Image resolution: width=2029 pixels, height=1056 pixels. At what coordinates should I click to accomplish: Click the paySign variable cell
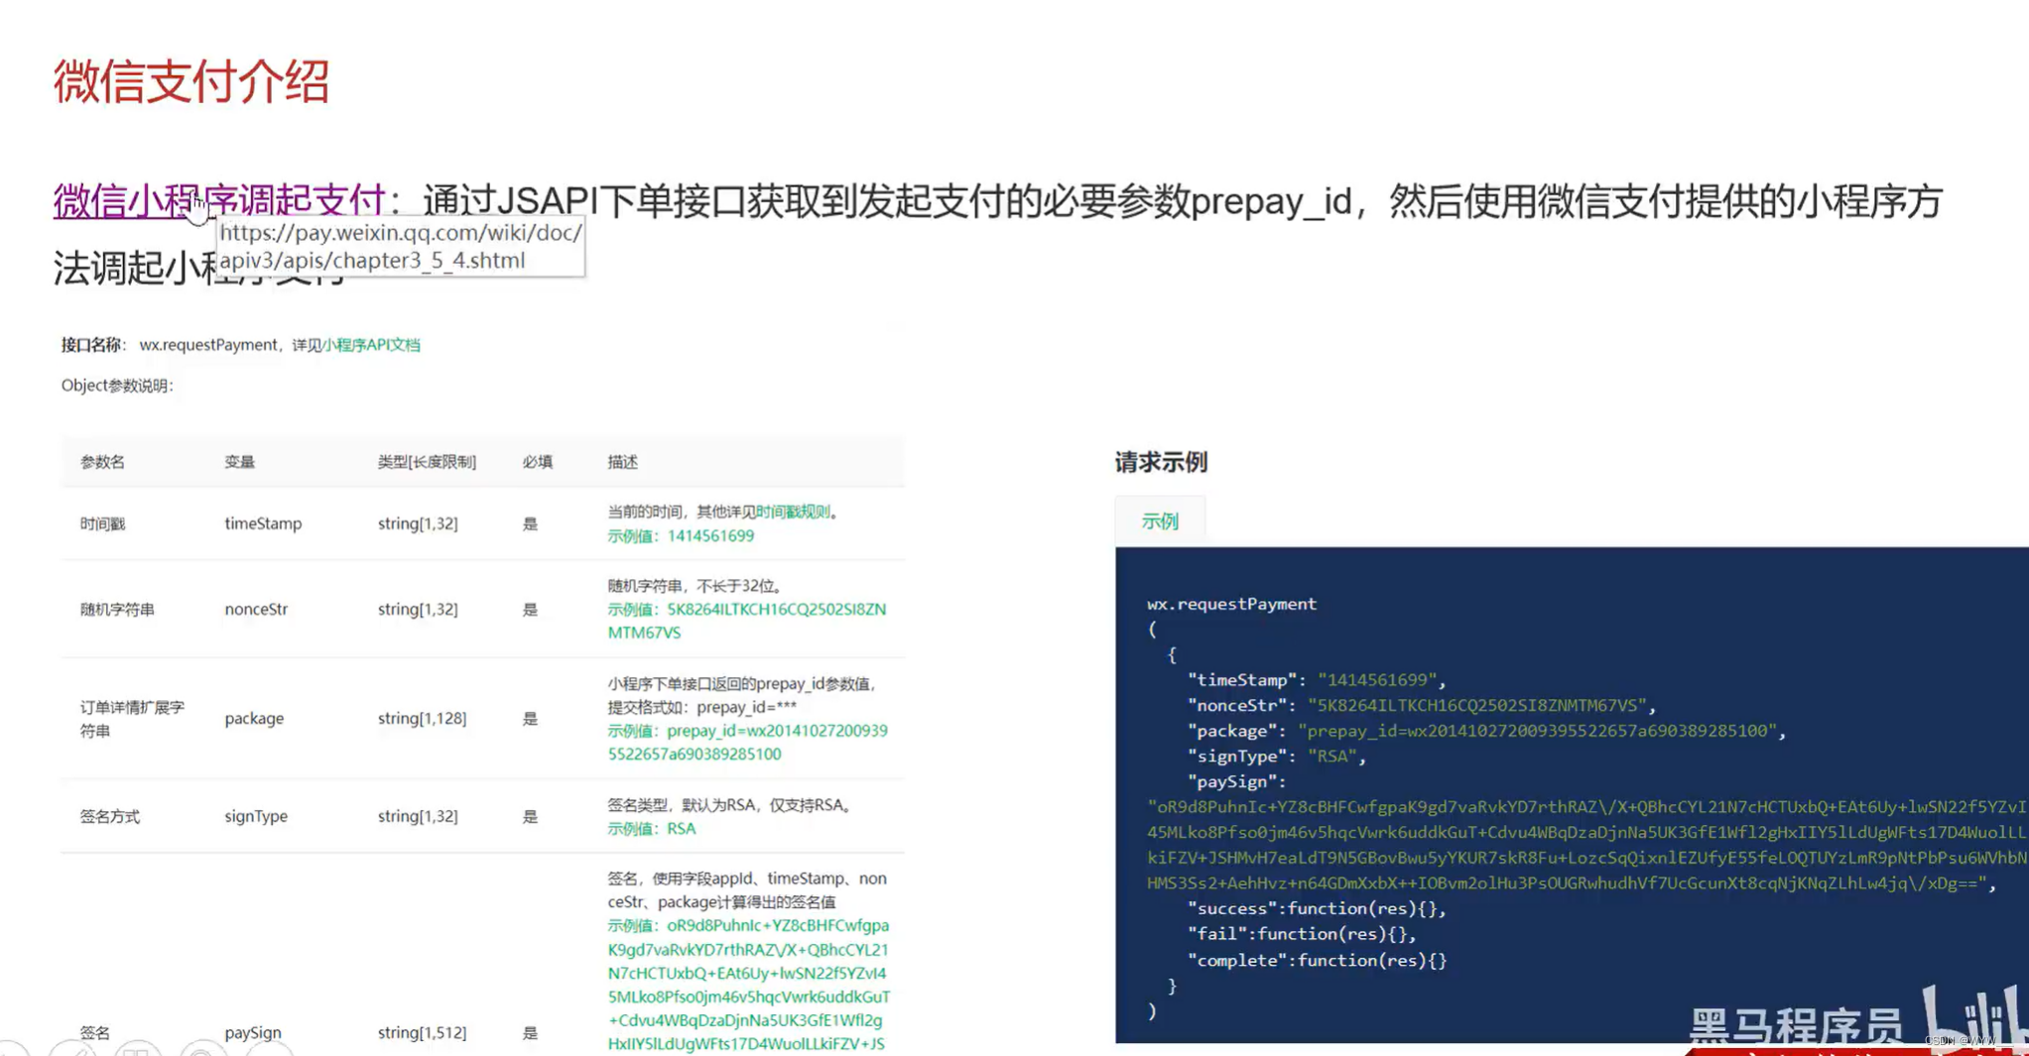(253, 1032)
